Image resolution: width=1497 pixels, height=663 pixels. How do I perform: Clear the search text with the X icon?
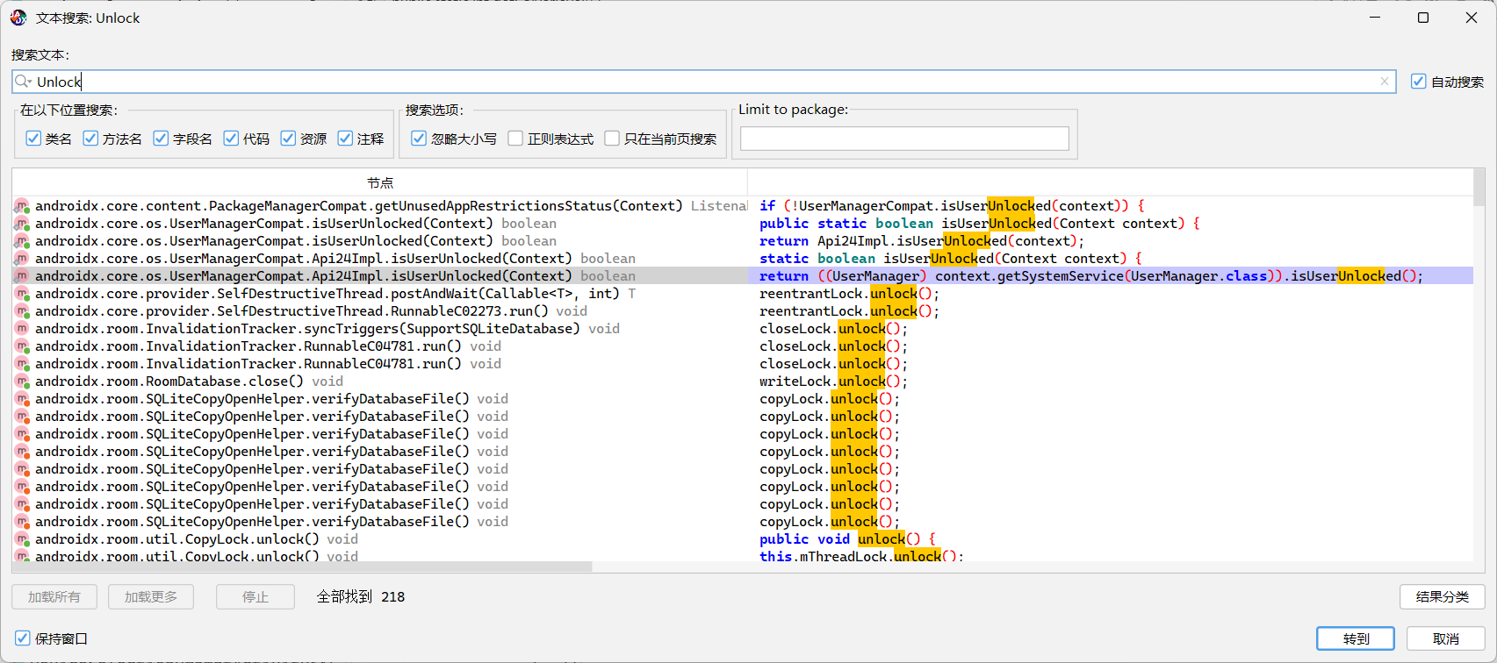pos(1385,82)
